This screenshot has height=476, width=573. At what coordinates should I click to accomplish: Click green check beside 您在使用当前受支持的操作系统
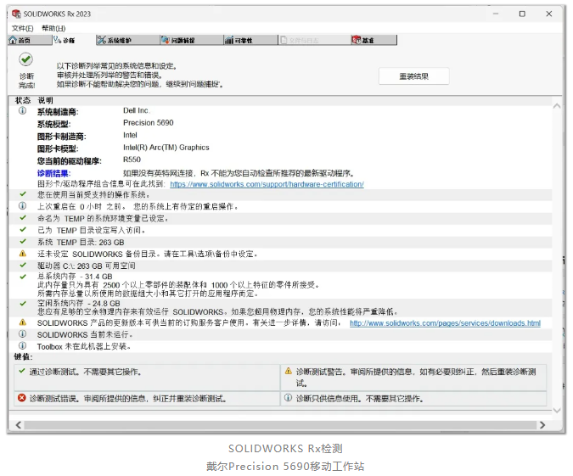(23, 194)
